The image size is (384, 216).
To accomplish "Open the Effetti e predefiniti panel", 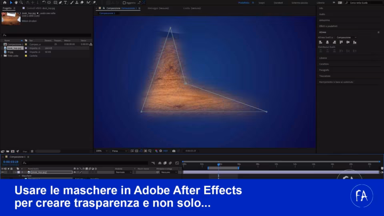I will tap(328, 26).
